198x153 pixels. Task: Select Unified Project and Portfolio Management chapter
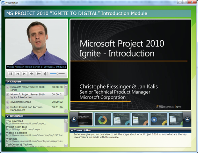coord(26,109)
